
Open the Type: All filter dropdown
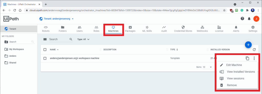pos(83,39)
